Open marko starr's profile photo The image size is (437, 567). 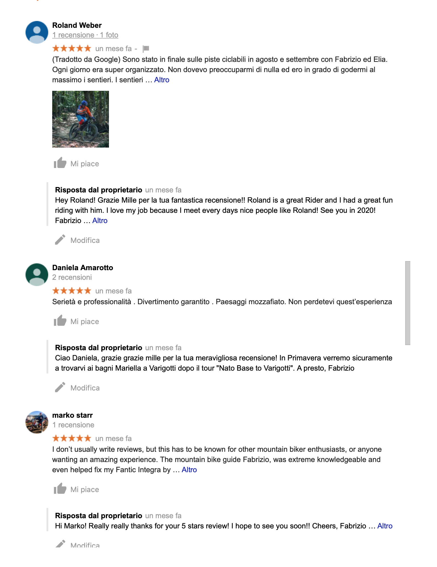pyautogui.click(x=37, y=422)
